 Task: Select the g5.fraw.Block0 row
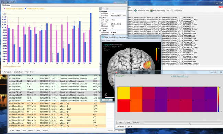tap(55, 92)
